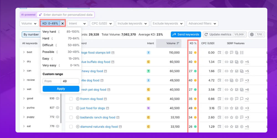The image size is (277, 138).
Task: Select the Possible 30–49% option
Action: click(x=61, y=52)
